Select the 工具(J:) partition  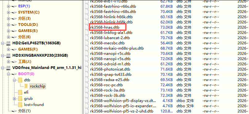pos(25,62)
